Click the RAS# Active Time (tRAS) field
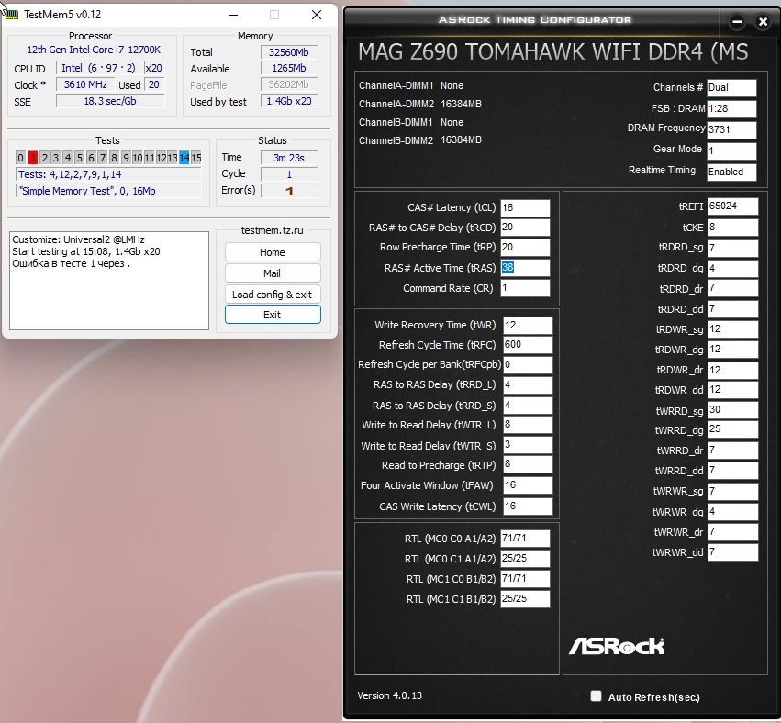The image size is (781, 723). (525, 268)
